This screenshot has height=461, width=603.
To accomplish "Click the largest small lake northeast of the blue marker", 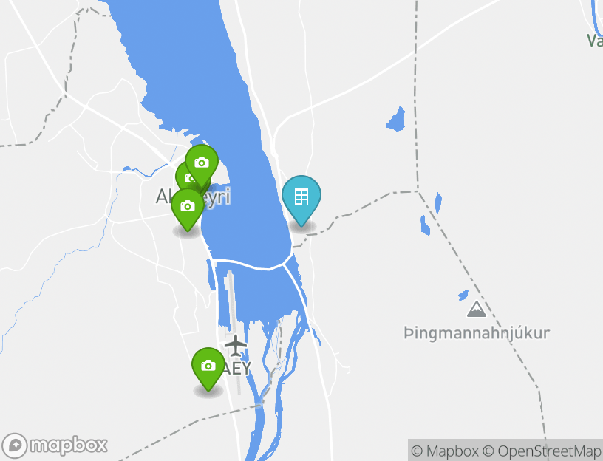I will (396, 120).
